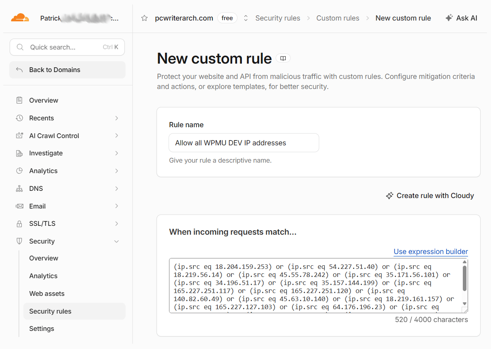Open the domain switcher chevrons

click(245, 18)
